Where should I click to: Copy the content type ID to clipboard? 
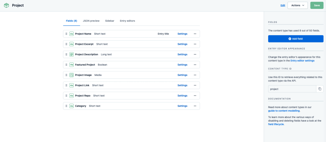click(x=320, y=89)
